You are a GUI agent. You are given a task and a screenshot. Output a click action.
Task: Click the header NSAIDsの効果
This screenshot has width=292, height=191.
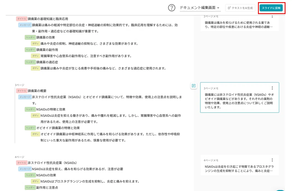46,175
